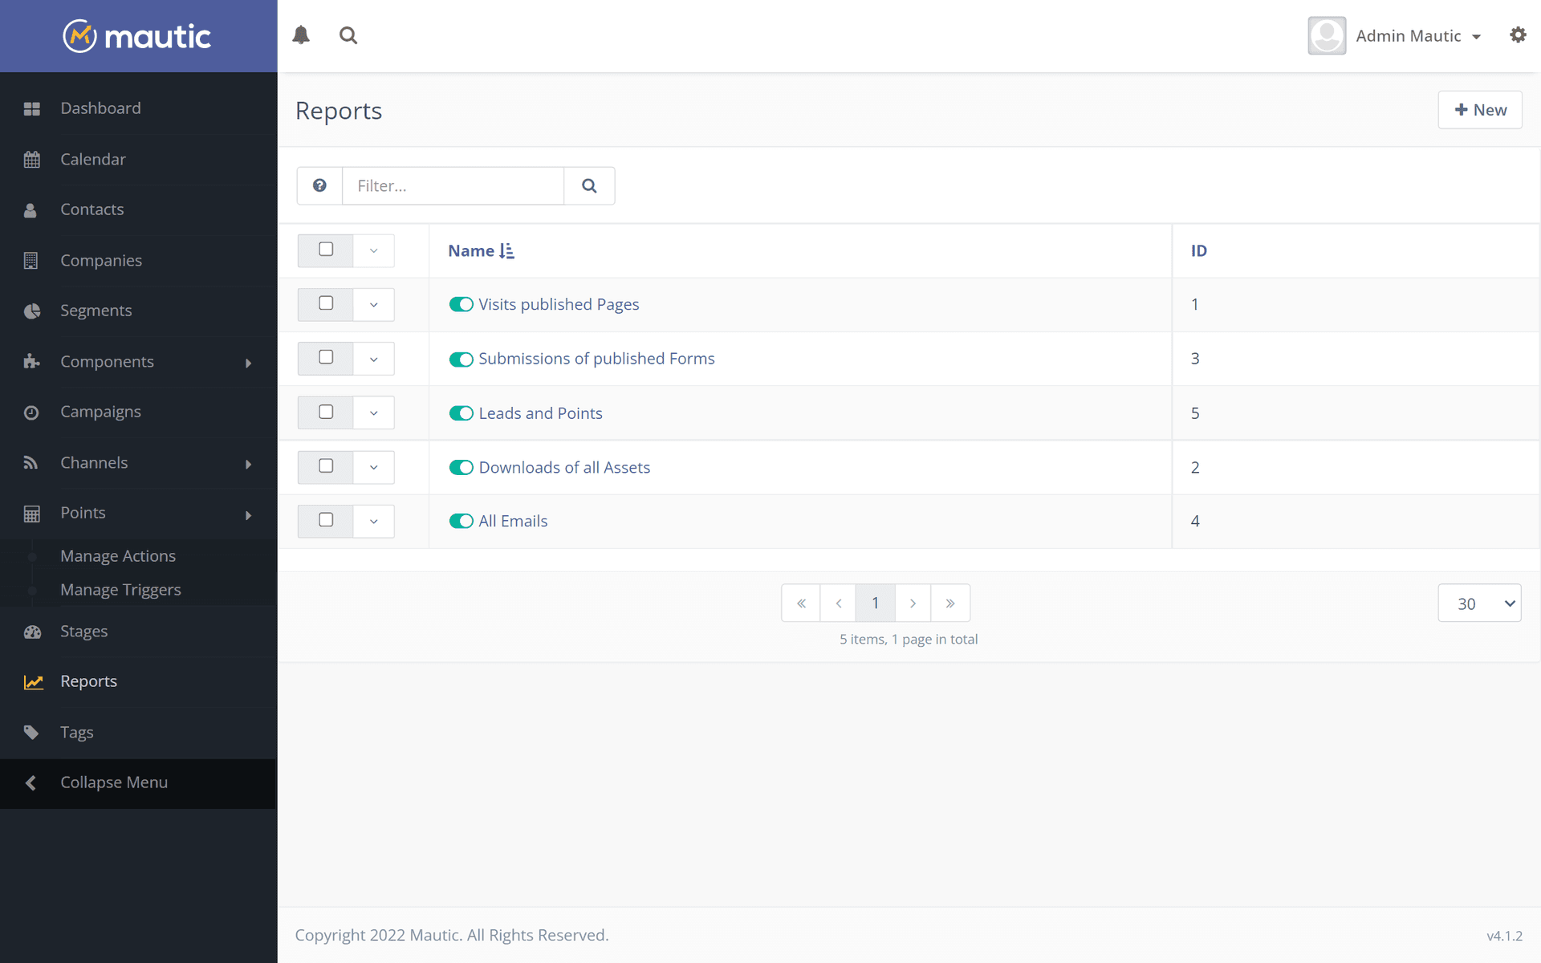Click the New report button
Viewport: 1541px width, 963px height.
[x=1480, y=110]
